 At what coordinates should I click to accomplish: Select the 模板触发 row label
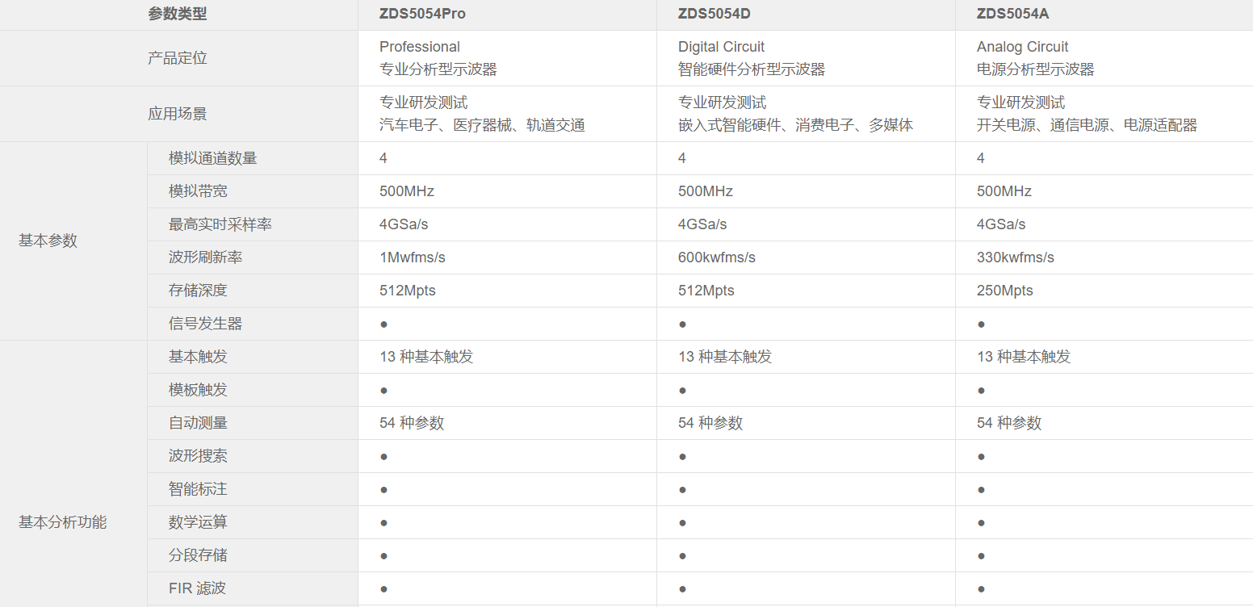pyautogui.click(x=199, y=390)
